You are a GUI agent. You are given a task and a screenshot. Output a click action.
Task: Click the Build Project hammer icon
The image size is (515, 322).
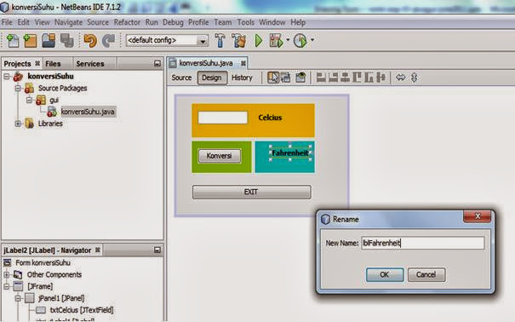220,40
